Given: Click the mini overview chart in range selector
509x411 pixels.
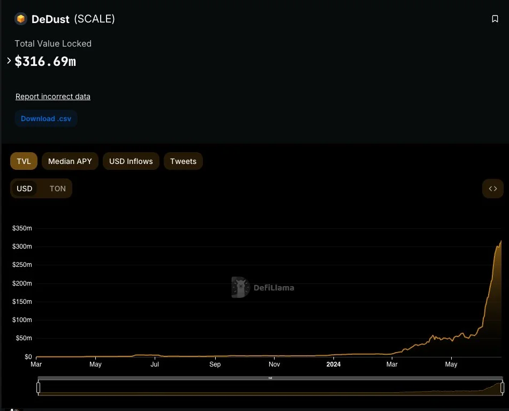Looking at the screenshot, I should click(270, 388).
